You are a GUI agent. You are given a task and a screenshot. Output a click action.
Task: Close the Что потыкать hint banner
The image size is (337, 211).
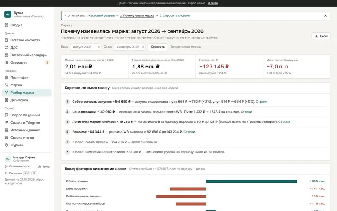tap(325, 16)
